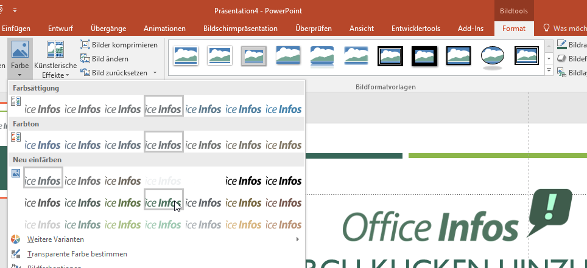Apply the thick black frame picture style
587x268 pixels.
(424, 56)
